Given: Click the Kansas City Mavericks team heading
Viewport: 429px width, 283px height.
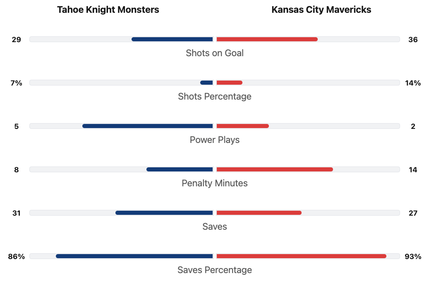Looking at the screenshot, I should point(321,10).
